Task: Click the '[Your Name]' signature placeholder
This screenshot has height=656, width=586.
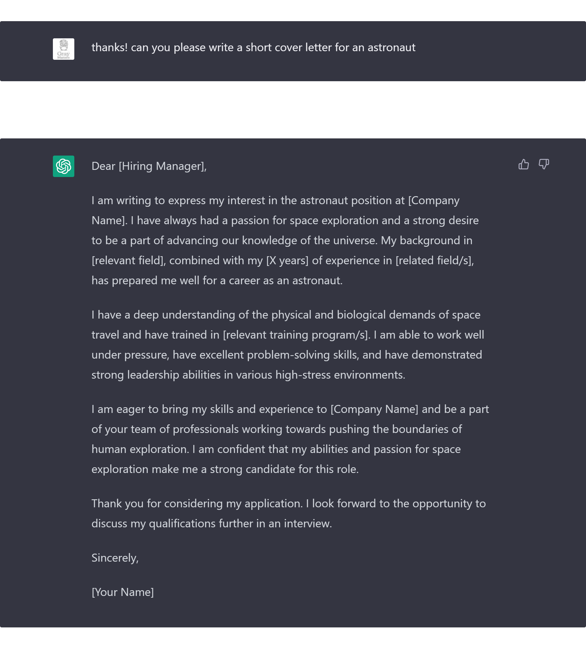Action: click(123, 592)
